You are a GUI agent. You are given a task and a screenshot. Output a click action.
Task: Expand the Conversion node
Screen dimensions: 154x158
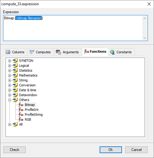9,85
